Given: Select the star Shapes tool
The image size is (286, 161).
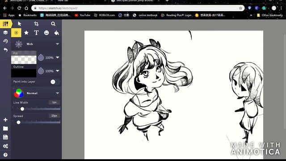Looking at the screenshot, I should [26, 33].
